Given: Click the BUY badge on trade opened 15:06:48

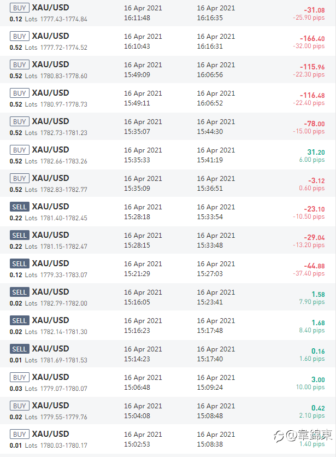Looking at the screenshot, I should [x=20, y=377].
